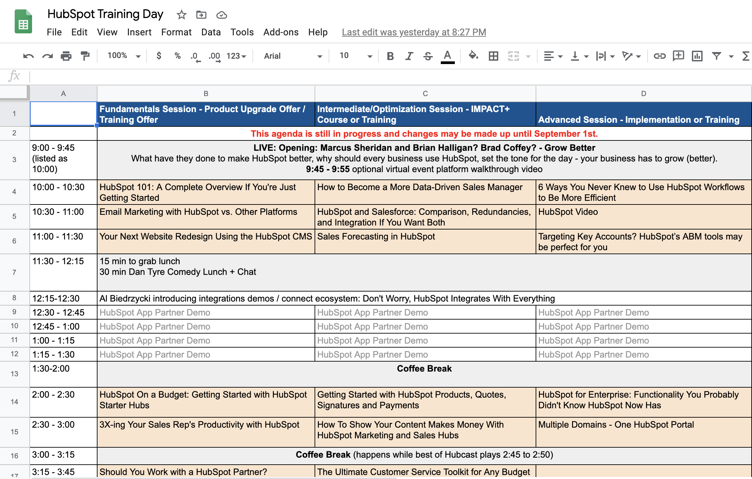Viewport: 752px width, 479px height.
Task: Click the Undo arrow
Action: [x=28, y=56]
